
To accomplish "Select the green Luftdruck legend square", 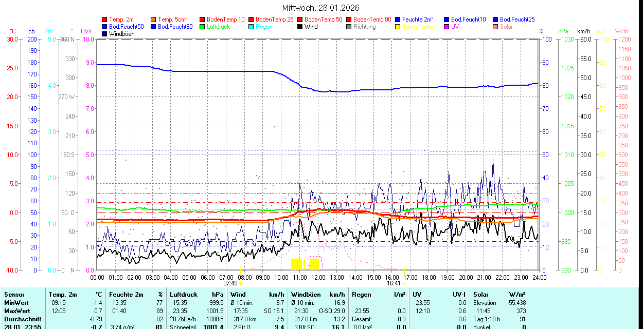I will tap(203, 27).
